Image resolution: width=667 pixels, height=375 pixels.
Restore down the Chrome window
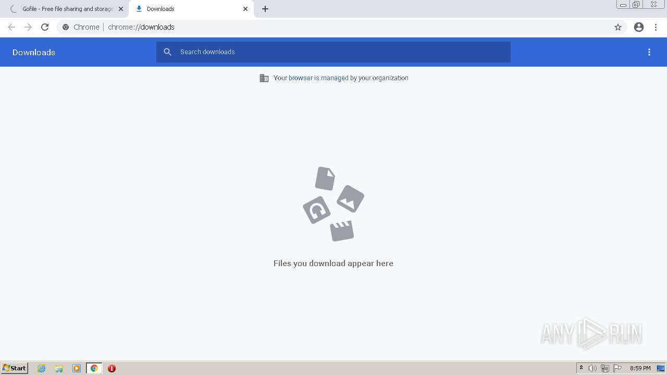[636, 5]
